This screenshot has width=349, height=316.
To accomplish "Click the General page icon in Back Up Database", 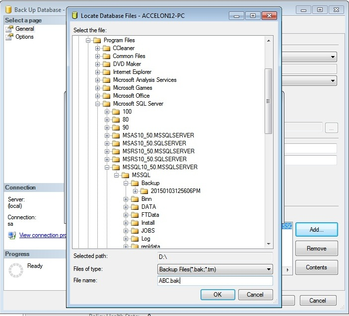I will click(9, 29).
